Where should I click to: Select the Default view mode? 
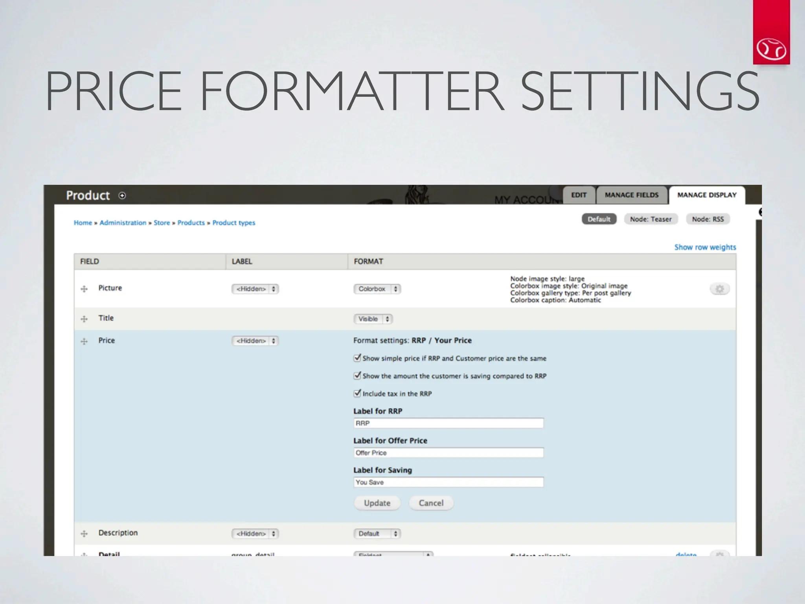click(599, 219)
